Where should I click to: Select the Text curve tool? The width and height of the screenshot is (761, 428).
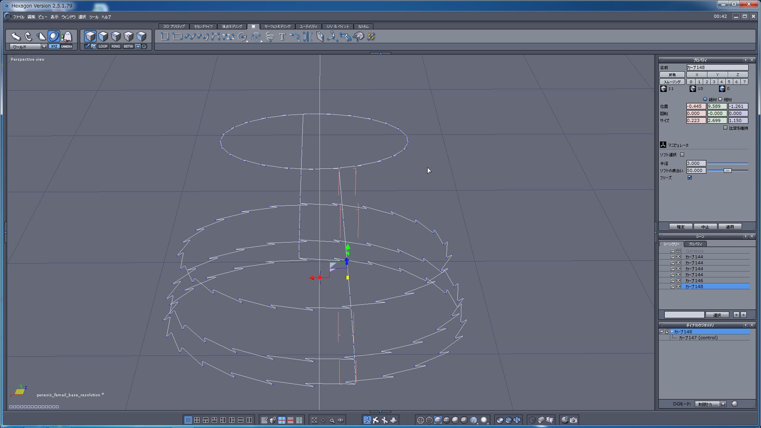[x=282, y=37]
